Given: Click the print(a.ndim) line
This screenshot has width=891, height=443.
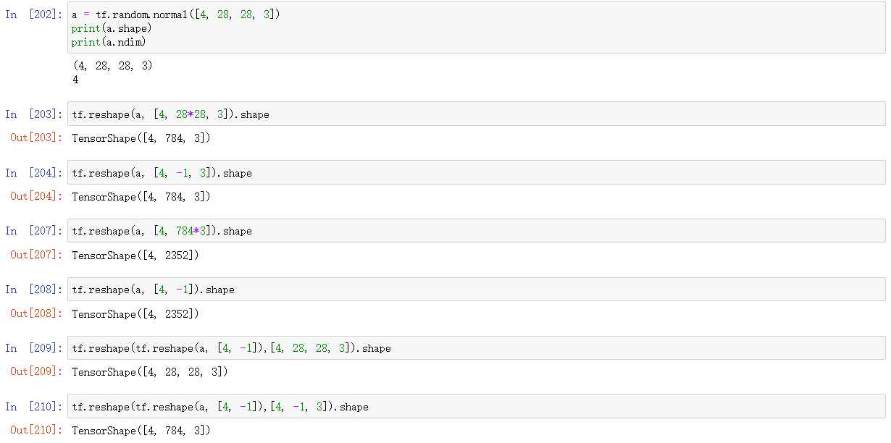Looking at the screenshot, I should click(109, 42).
